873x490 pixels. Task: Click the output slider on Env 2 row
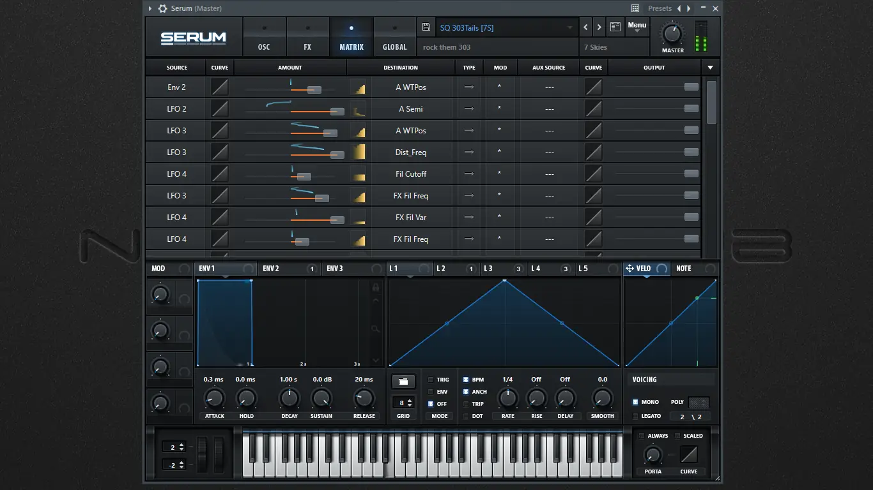657,87
